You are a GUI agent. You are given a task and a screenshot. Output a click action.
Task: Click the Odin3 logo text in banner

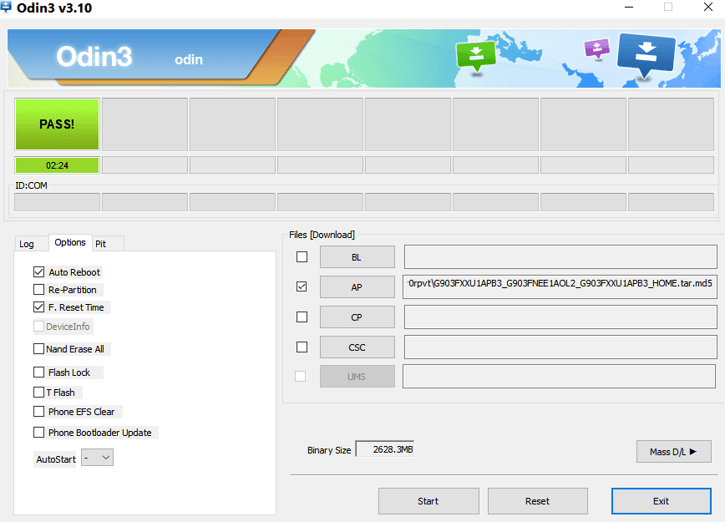[94, 57]
